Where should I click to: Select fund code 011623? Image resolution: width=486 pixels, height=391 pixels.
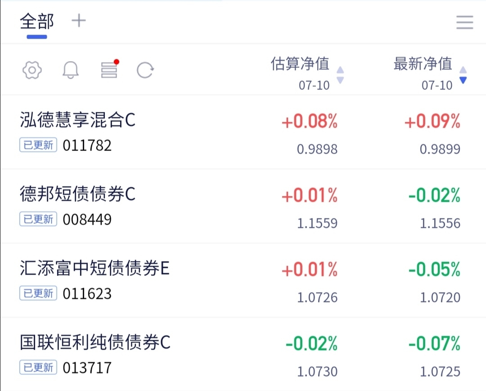coord(87,294)
